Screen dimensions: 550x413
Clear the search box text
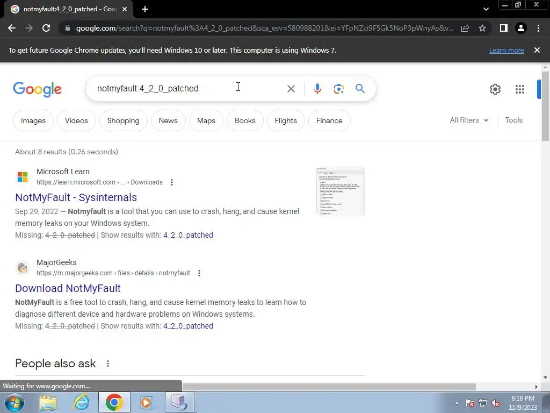tap(291, 89)
